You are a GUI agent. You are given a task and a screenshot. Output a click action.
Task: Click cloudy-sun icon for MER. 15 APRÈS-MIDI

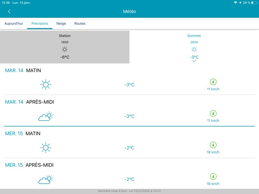point(46,179)
